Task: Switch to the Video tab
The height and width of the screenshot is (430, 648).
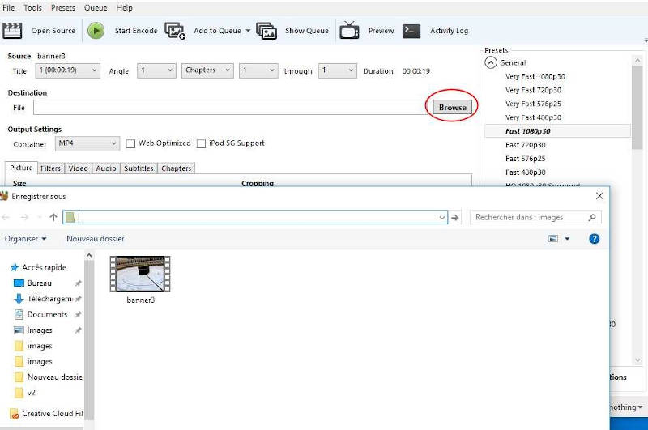Action: coord(78,168)
